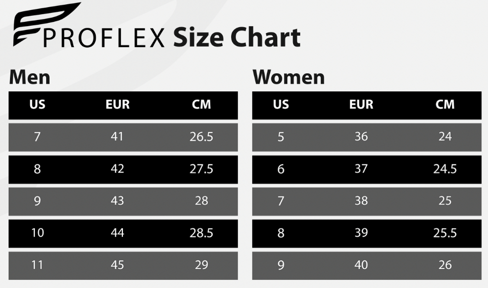Select the "Men" section heading
Image resolution: width=488 pixels, height=288 pixels.
(30, 78)
